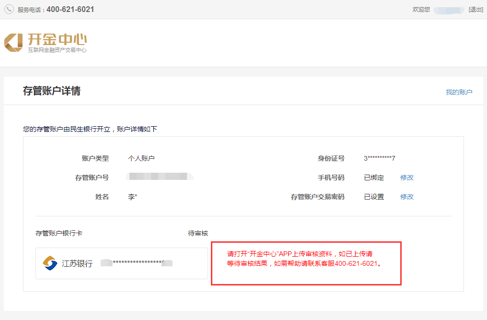This screenshot has width=487, height=320.
Task: Click the 待审核 review status label
Action: click(198, 233)
